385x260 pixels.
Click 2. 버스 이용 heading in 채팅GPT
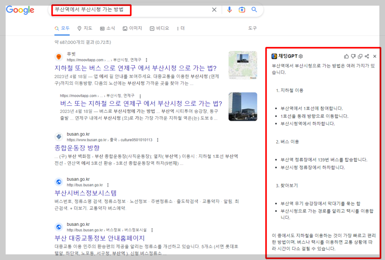[288, 142]
